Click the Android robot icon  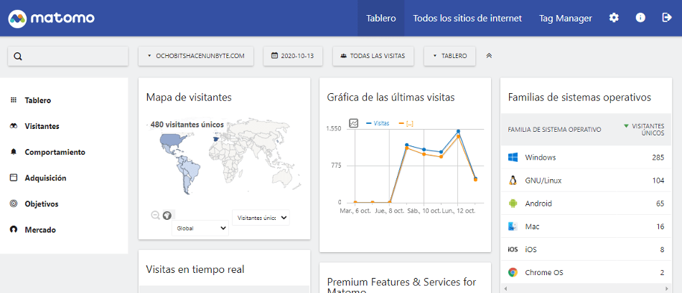click(x=513, y=203)
